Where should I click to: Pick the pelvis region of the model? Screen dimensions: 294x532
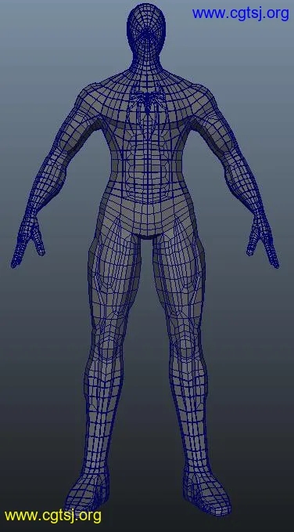(x=147, y=220)
